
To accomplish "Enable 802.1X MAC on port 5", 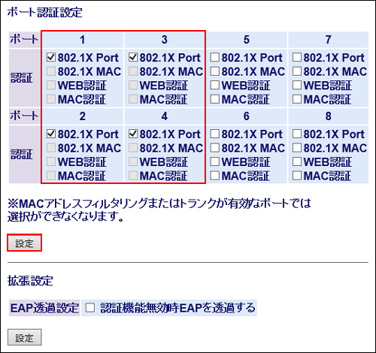I will [x=215, y=71].
